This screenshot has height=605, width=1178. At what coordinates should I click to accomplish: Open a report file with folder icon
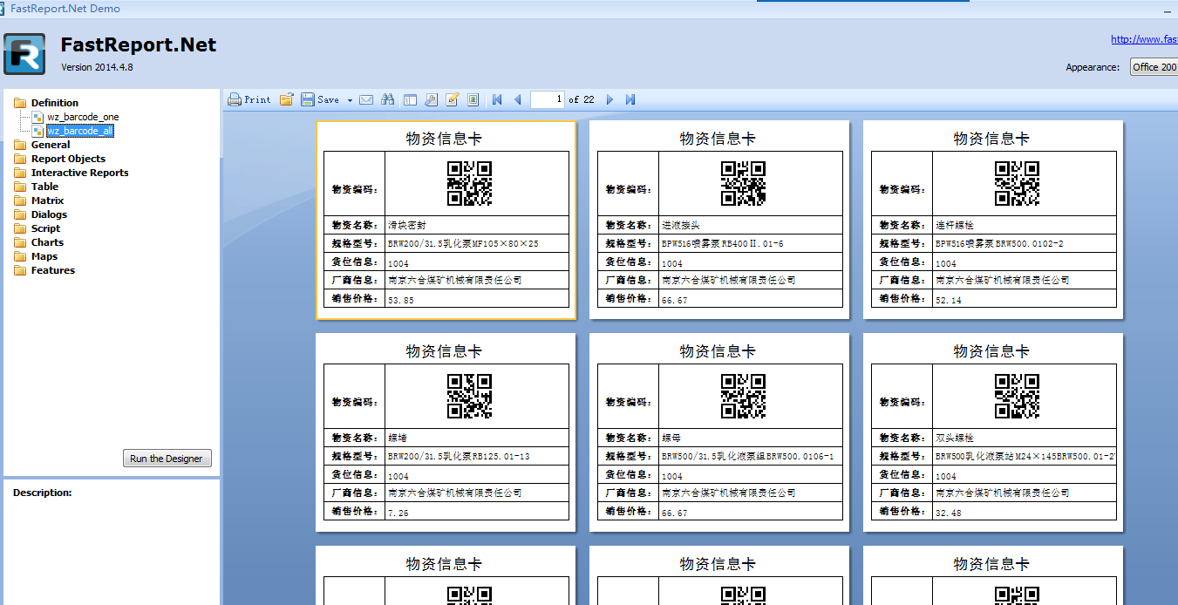[287, 99]
